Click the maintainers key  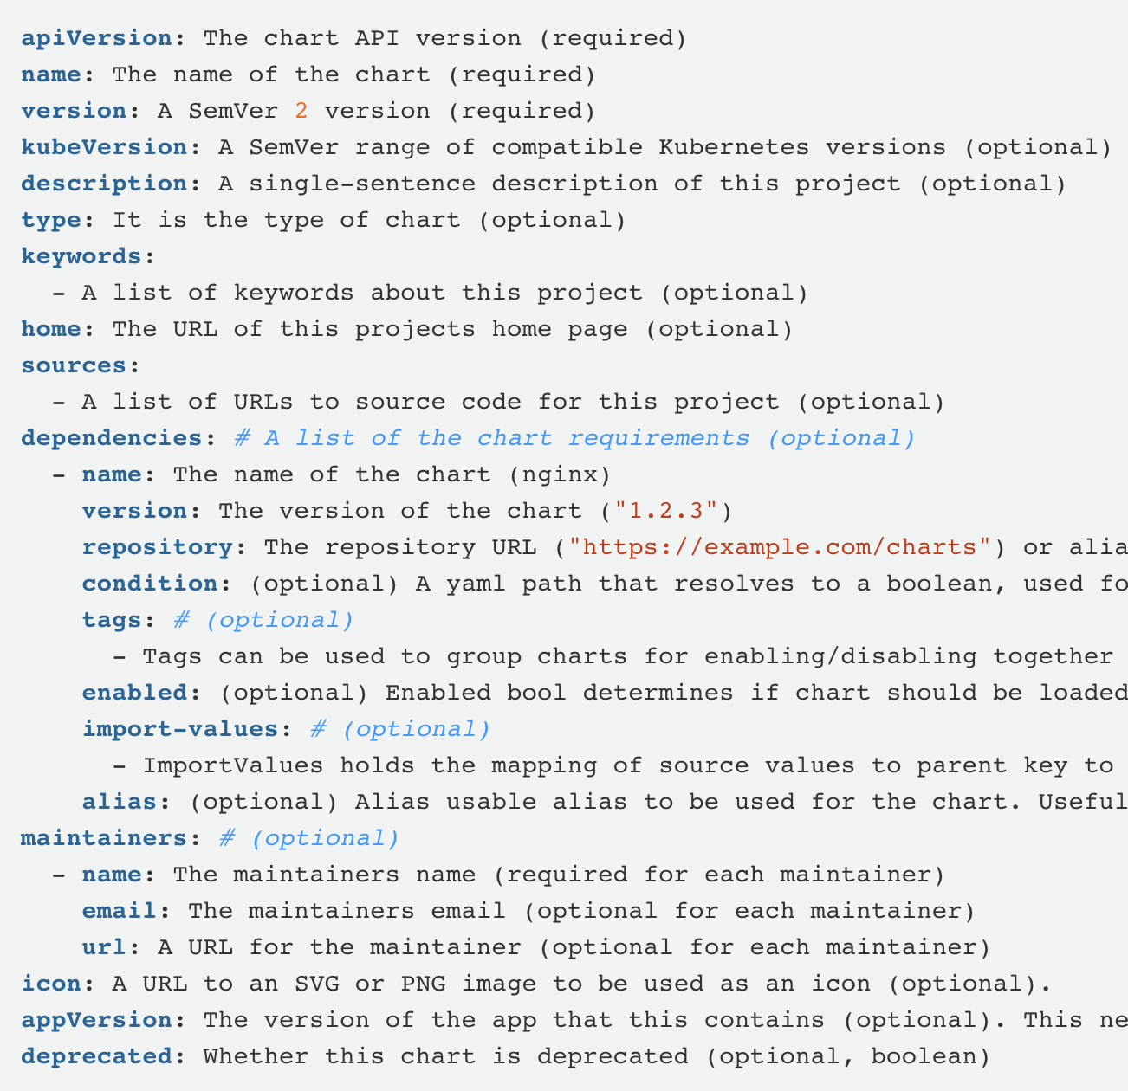(104, 838)
